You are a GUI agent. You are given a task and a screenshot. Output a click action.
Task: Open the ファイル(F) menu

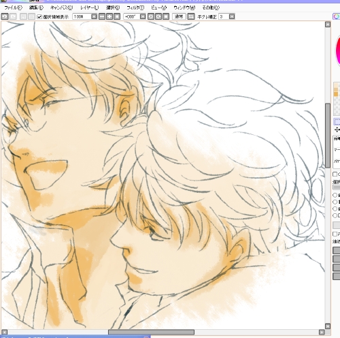point(14,7)
